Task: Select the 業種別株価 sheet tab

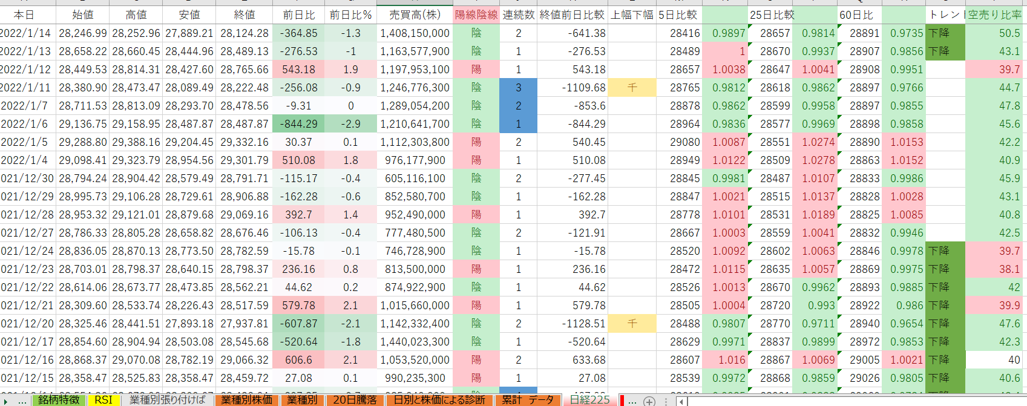Action: point(246,400)
